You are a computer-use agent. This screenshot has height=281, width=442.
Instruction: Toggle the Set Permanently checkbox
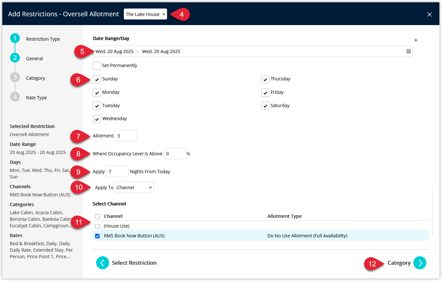coord(97,66)
